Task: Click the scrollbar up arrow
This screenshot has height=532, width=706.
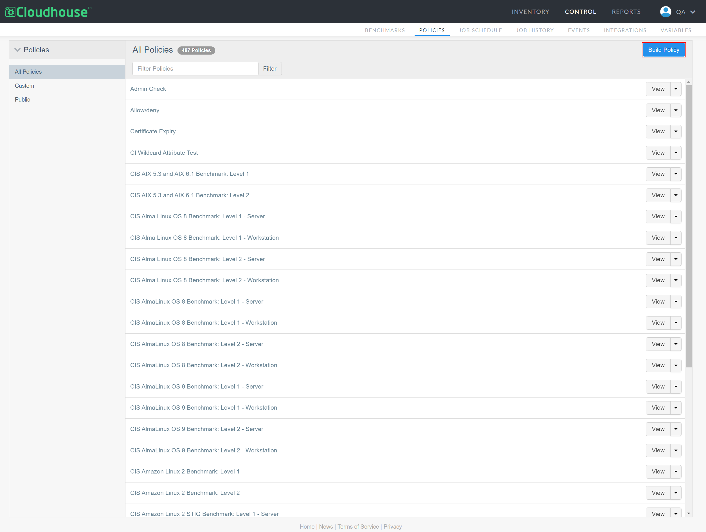Action: pos(689,82)
